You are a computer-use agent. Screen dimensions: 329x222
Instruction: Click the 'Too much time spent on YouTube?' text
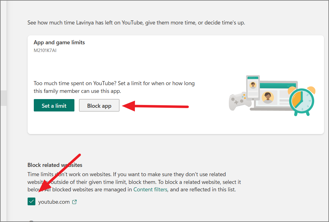114,87
